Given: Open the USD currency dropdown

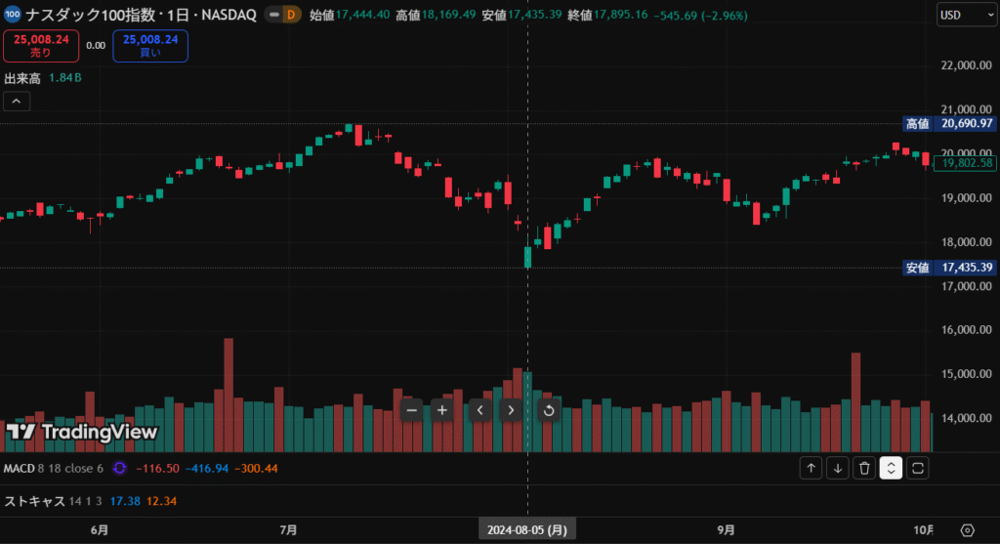Looking at the screenshot, I should click(961, 15).
